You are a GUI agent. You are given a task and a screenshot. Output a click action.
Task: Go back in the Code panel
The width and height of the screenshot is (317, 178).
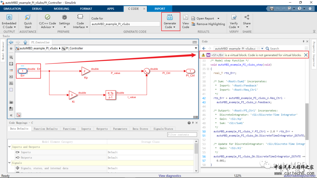(x=204, y=48)
